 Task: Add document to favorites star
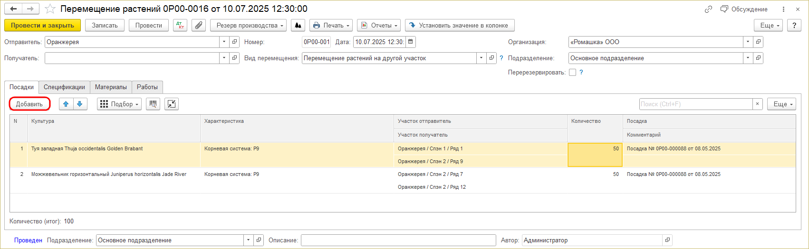pyautogui.click(x=50, y=9)
